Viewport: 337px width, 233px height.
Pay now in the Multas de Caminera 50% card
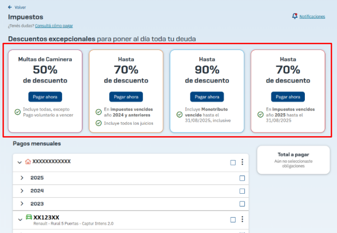45,97
